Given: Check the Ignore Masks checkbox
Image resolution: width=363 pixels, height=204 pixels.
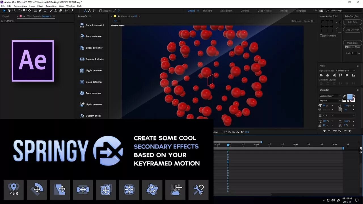Looking at the screenshot, I should click(321, 36).
